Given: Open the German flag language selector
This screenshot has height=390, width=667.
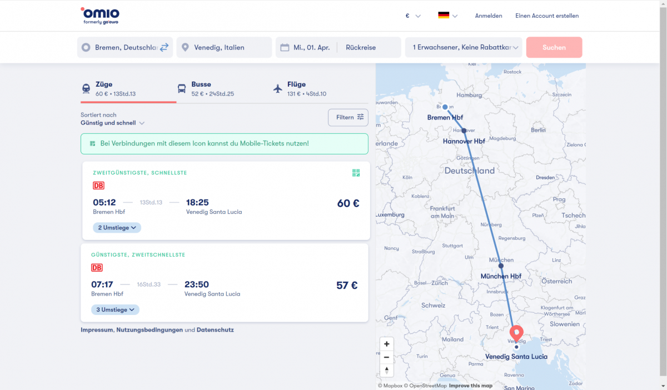Looking at the screenshot, I should (447, 16).
